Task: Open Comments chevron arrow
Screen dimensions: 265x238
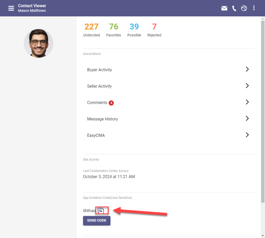Action: 247,102
